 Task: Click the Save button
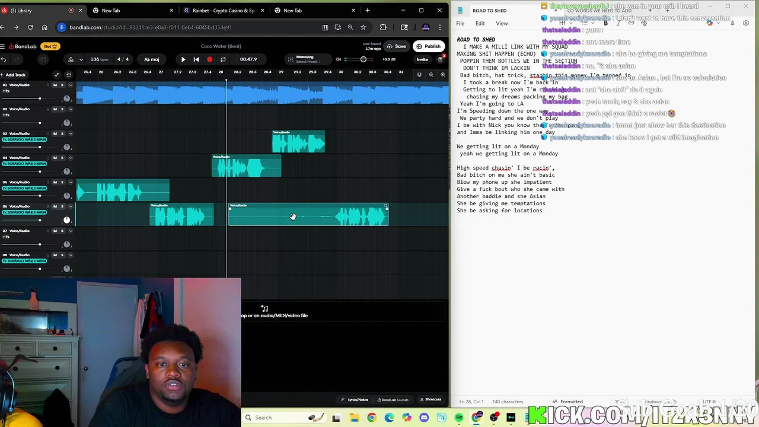tap(396, 46)
